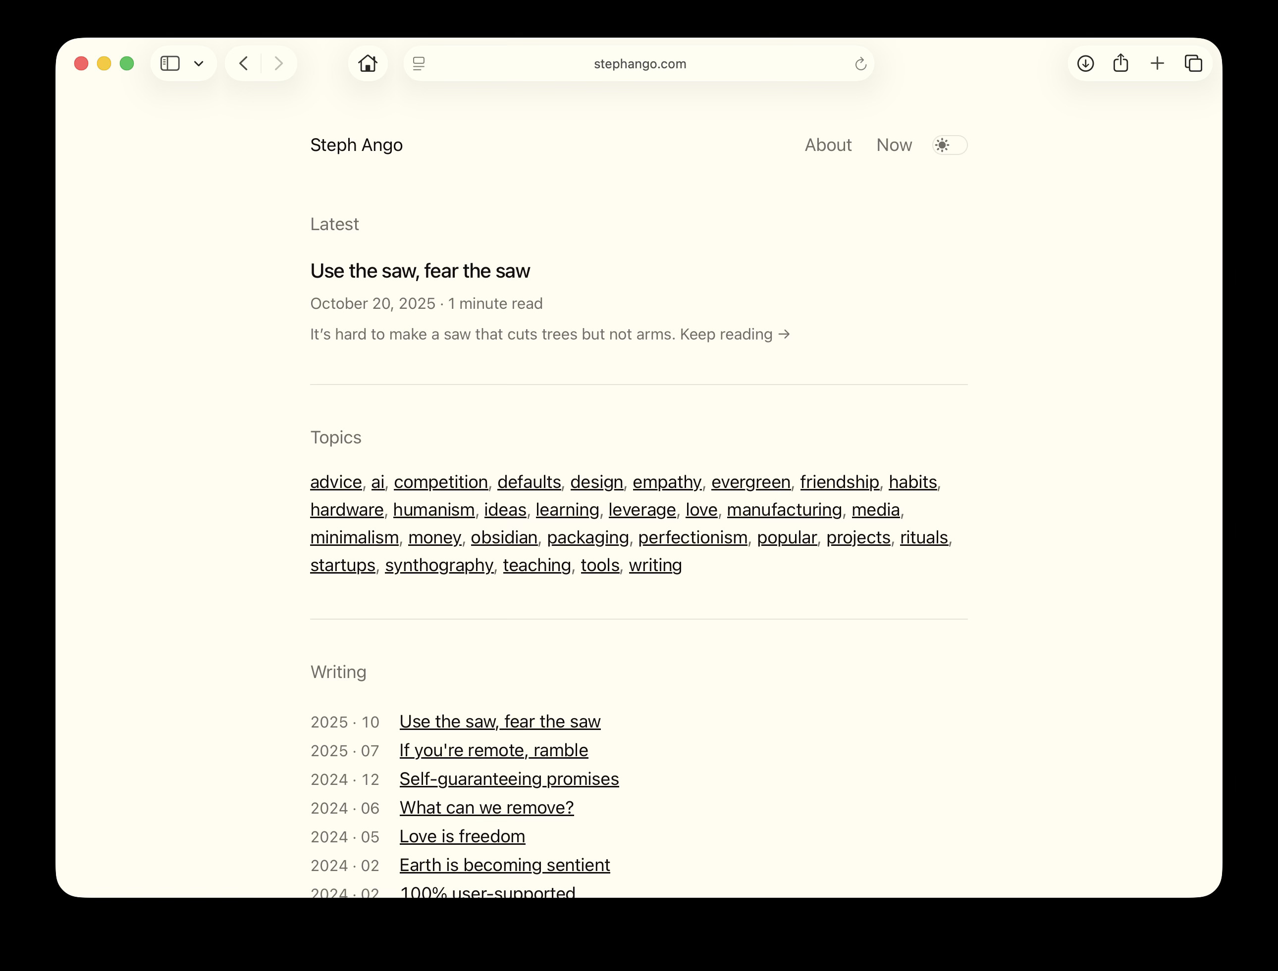Image resolution: width=1278 pixels, height=971 pixels.
Task: Open the article Earth is becoming sentient
Action: [504, 865]
